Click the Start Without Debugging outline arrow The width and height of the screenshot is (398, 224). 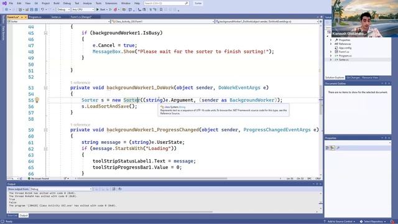coord(111,10)
